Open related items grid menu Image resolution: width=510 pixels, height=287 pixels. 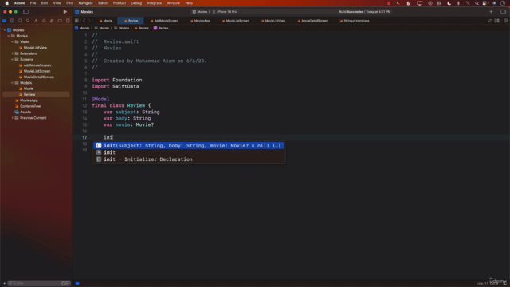pos(76,21)
